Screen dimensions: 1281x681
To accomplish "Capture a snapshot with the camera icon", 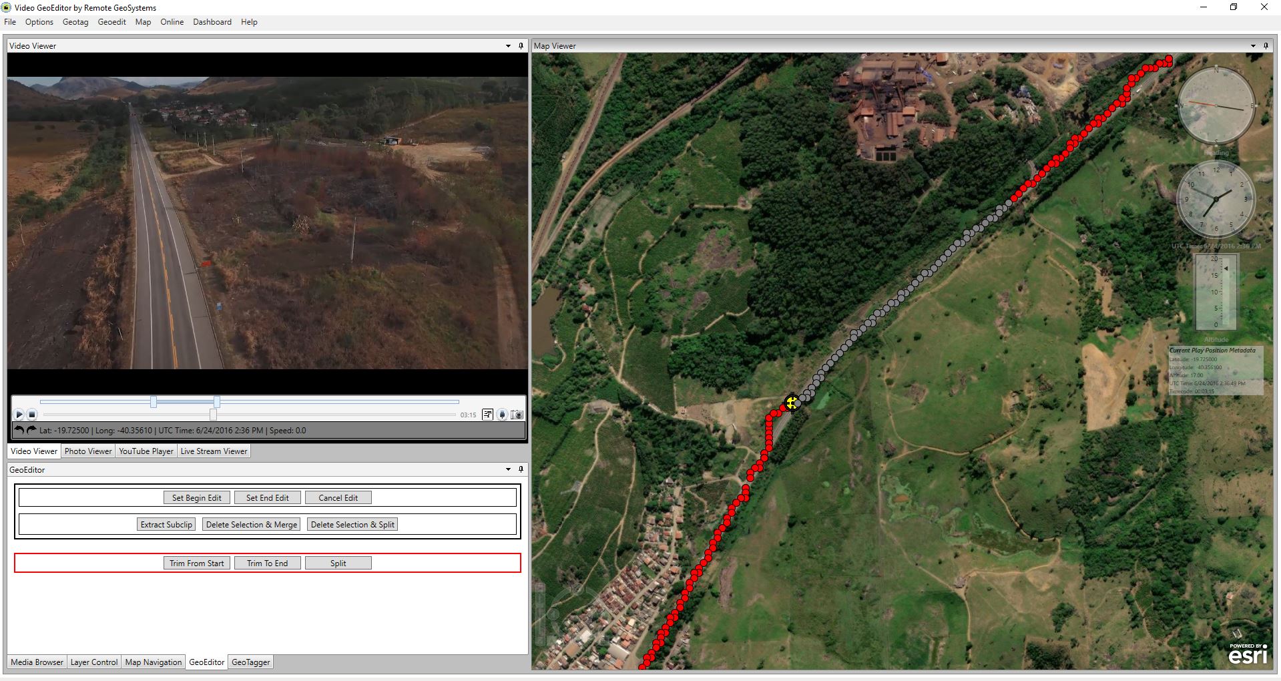I will pyautogui.click(x=517, y=415).
